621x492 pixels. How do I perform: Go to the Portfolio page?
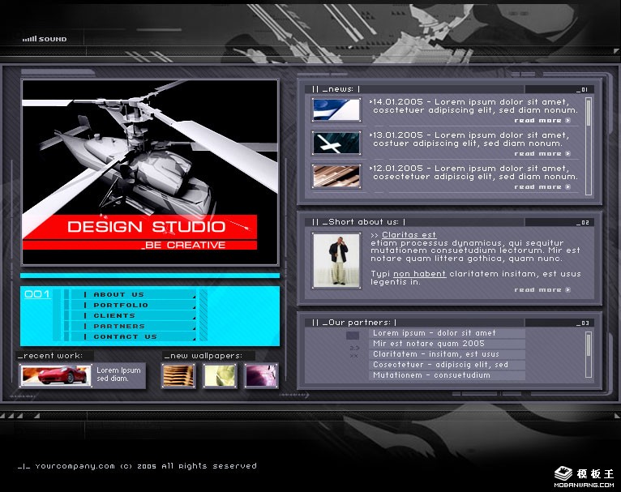(x=121, y=305)
